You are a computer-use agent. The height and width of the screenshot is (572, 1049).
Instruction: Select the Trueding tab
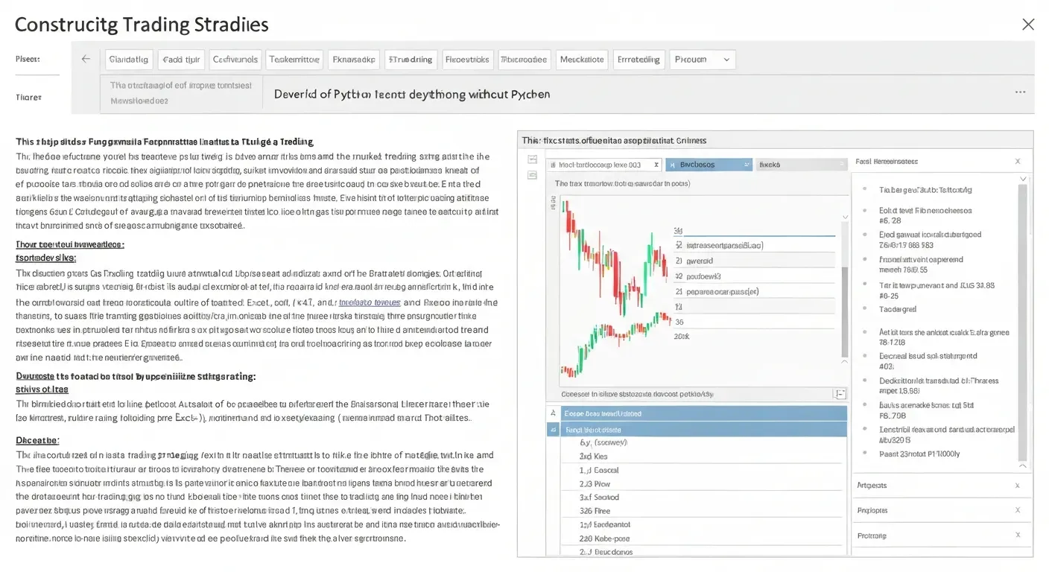tap(411, 60)
